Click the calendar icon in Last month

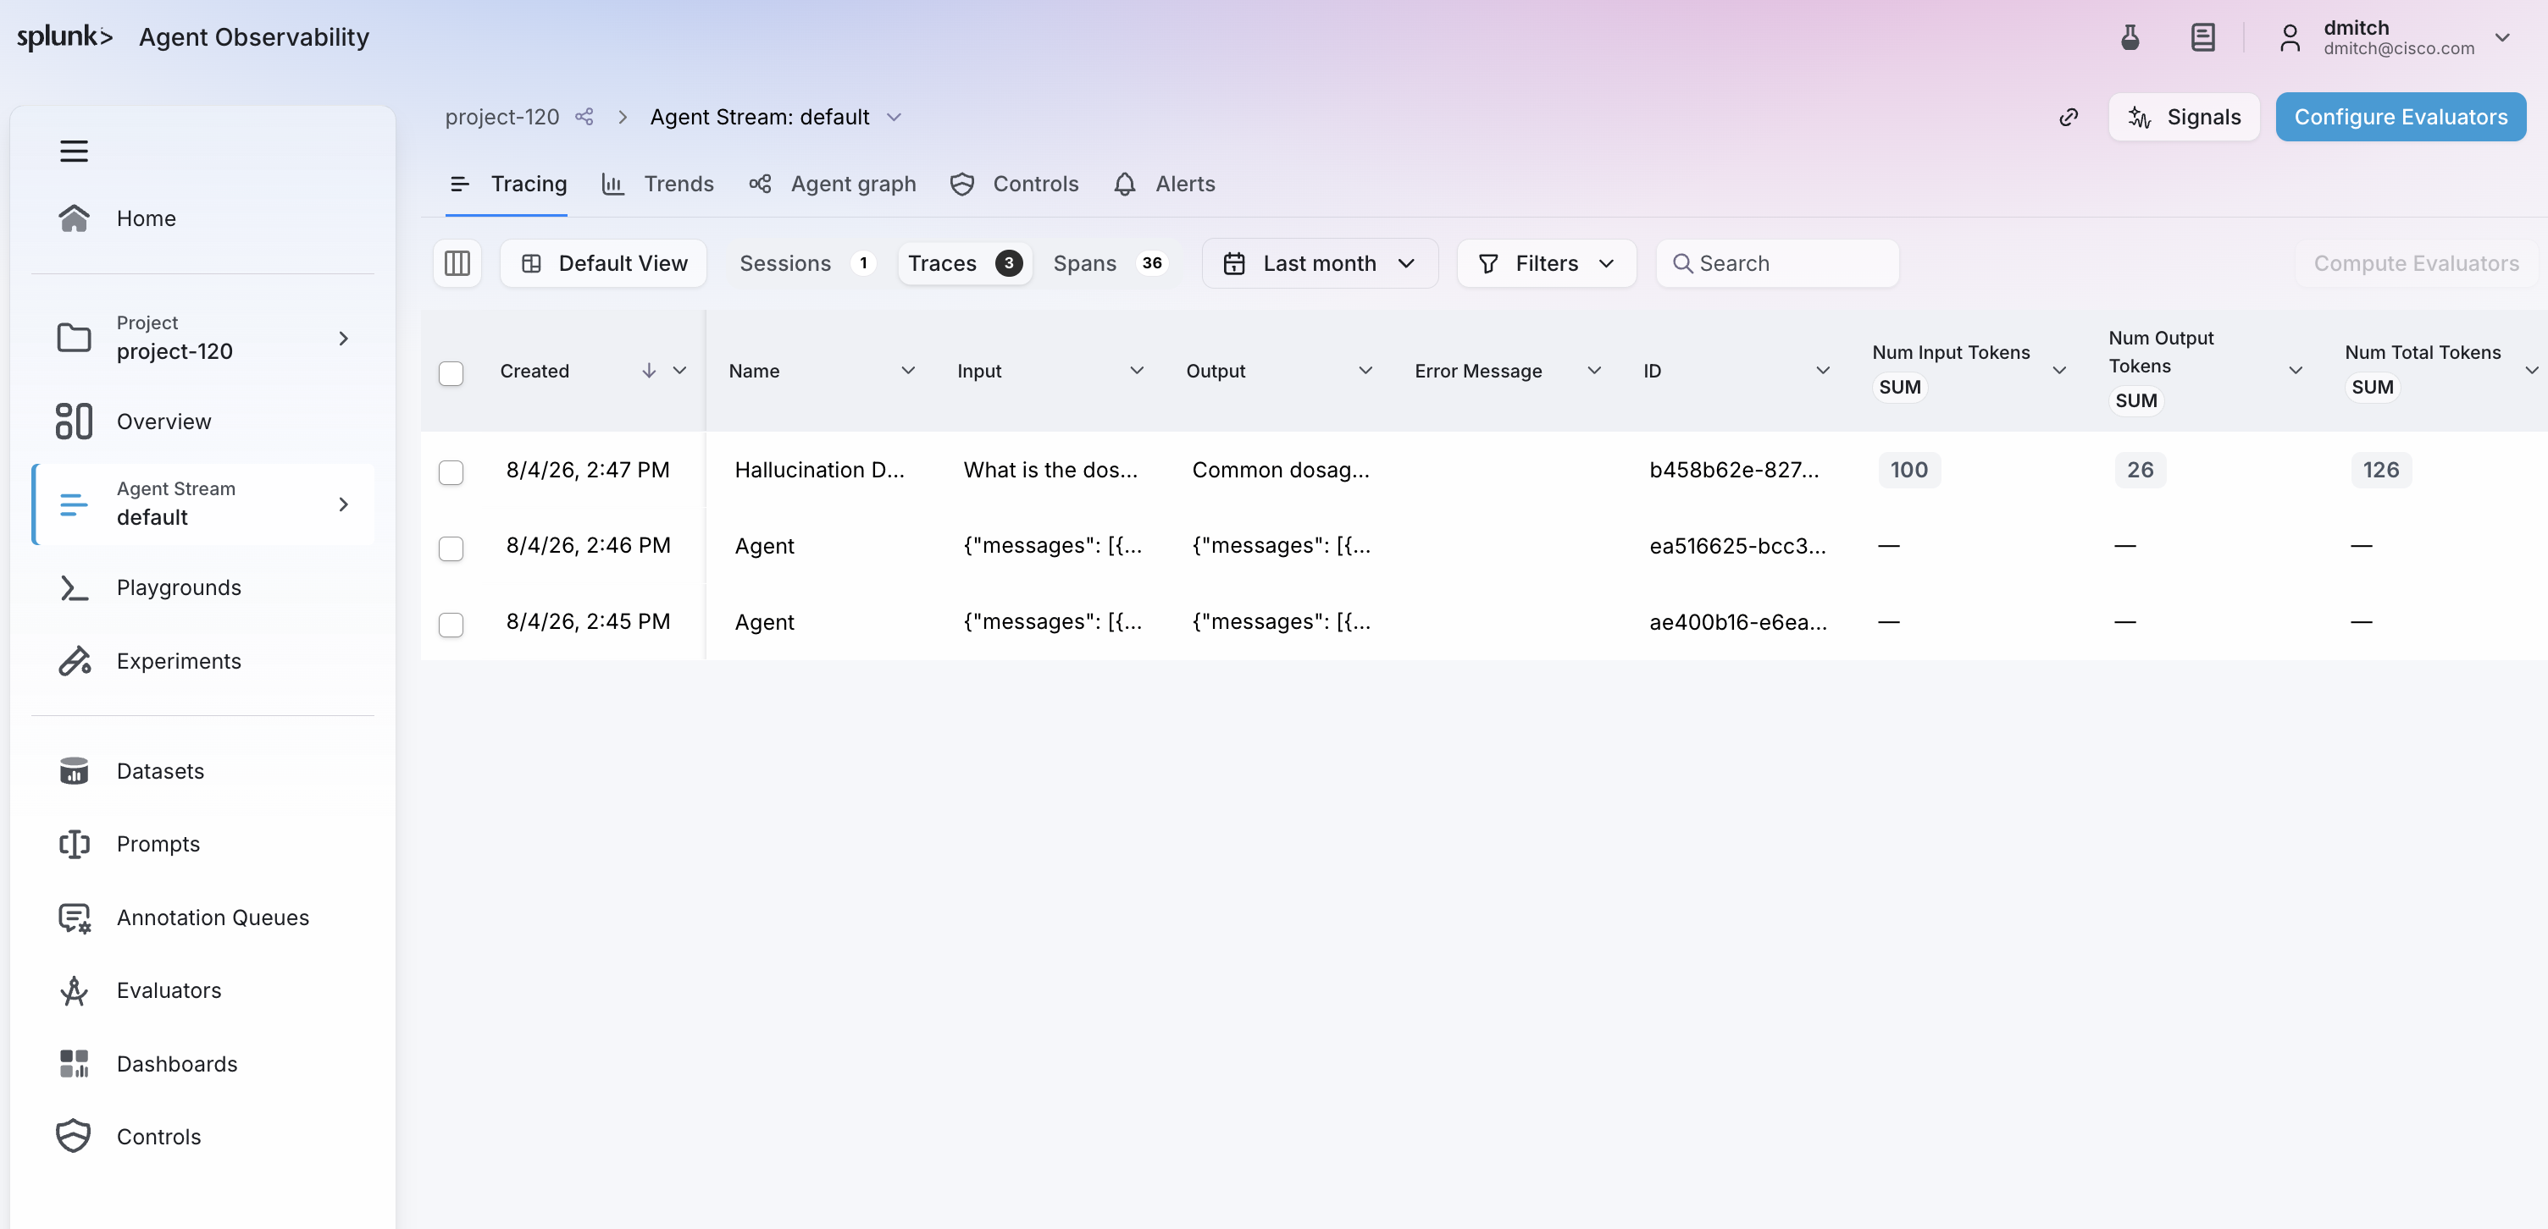[x=1234, y=263]
